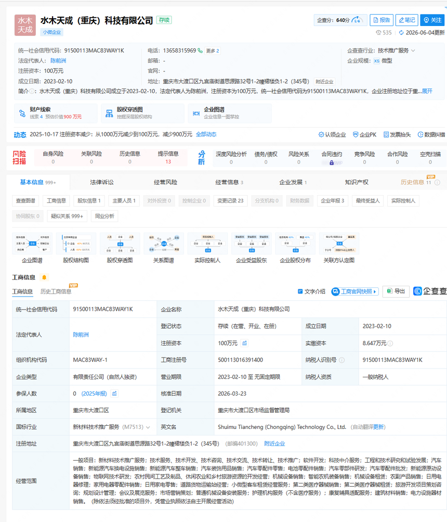Click 展开 to expand the company intro
The image size is (447, 522).
427,91
